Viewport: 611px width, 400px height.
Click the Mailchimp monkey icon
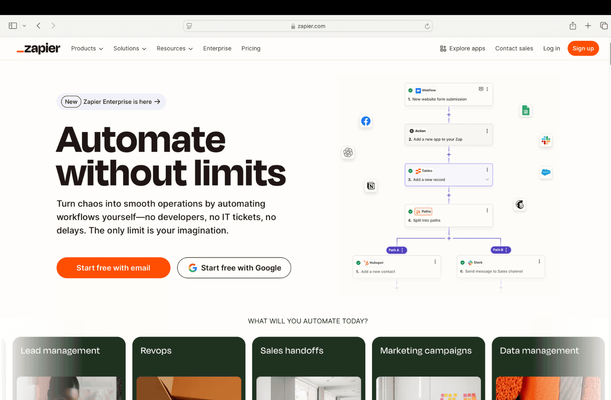coord(520,204)
